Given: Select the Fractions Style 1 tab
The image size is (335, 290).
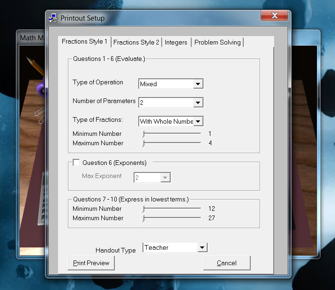Looking at the screenshot, I should point(85,42).
